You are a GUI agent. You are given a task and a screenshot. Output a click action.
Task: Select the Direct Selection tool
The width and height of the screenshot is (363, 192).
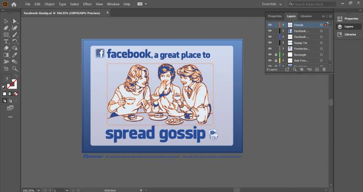15,21
